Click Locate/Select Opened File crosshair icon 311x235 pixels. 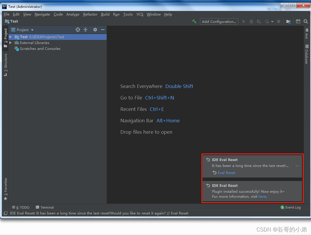pos(78,30)
